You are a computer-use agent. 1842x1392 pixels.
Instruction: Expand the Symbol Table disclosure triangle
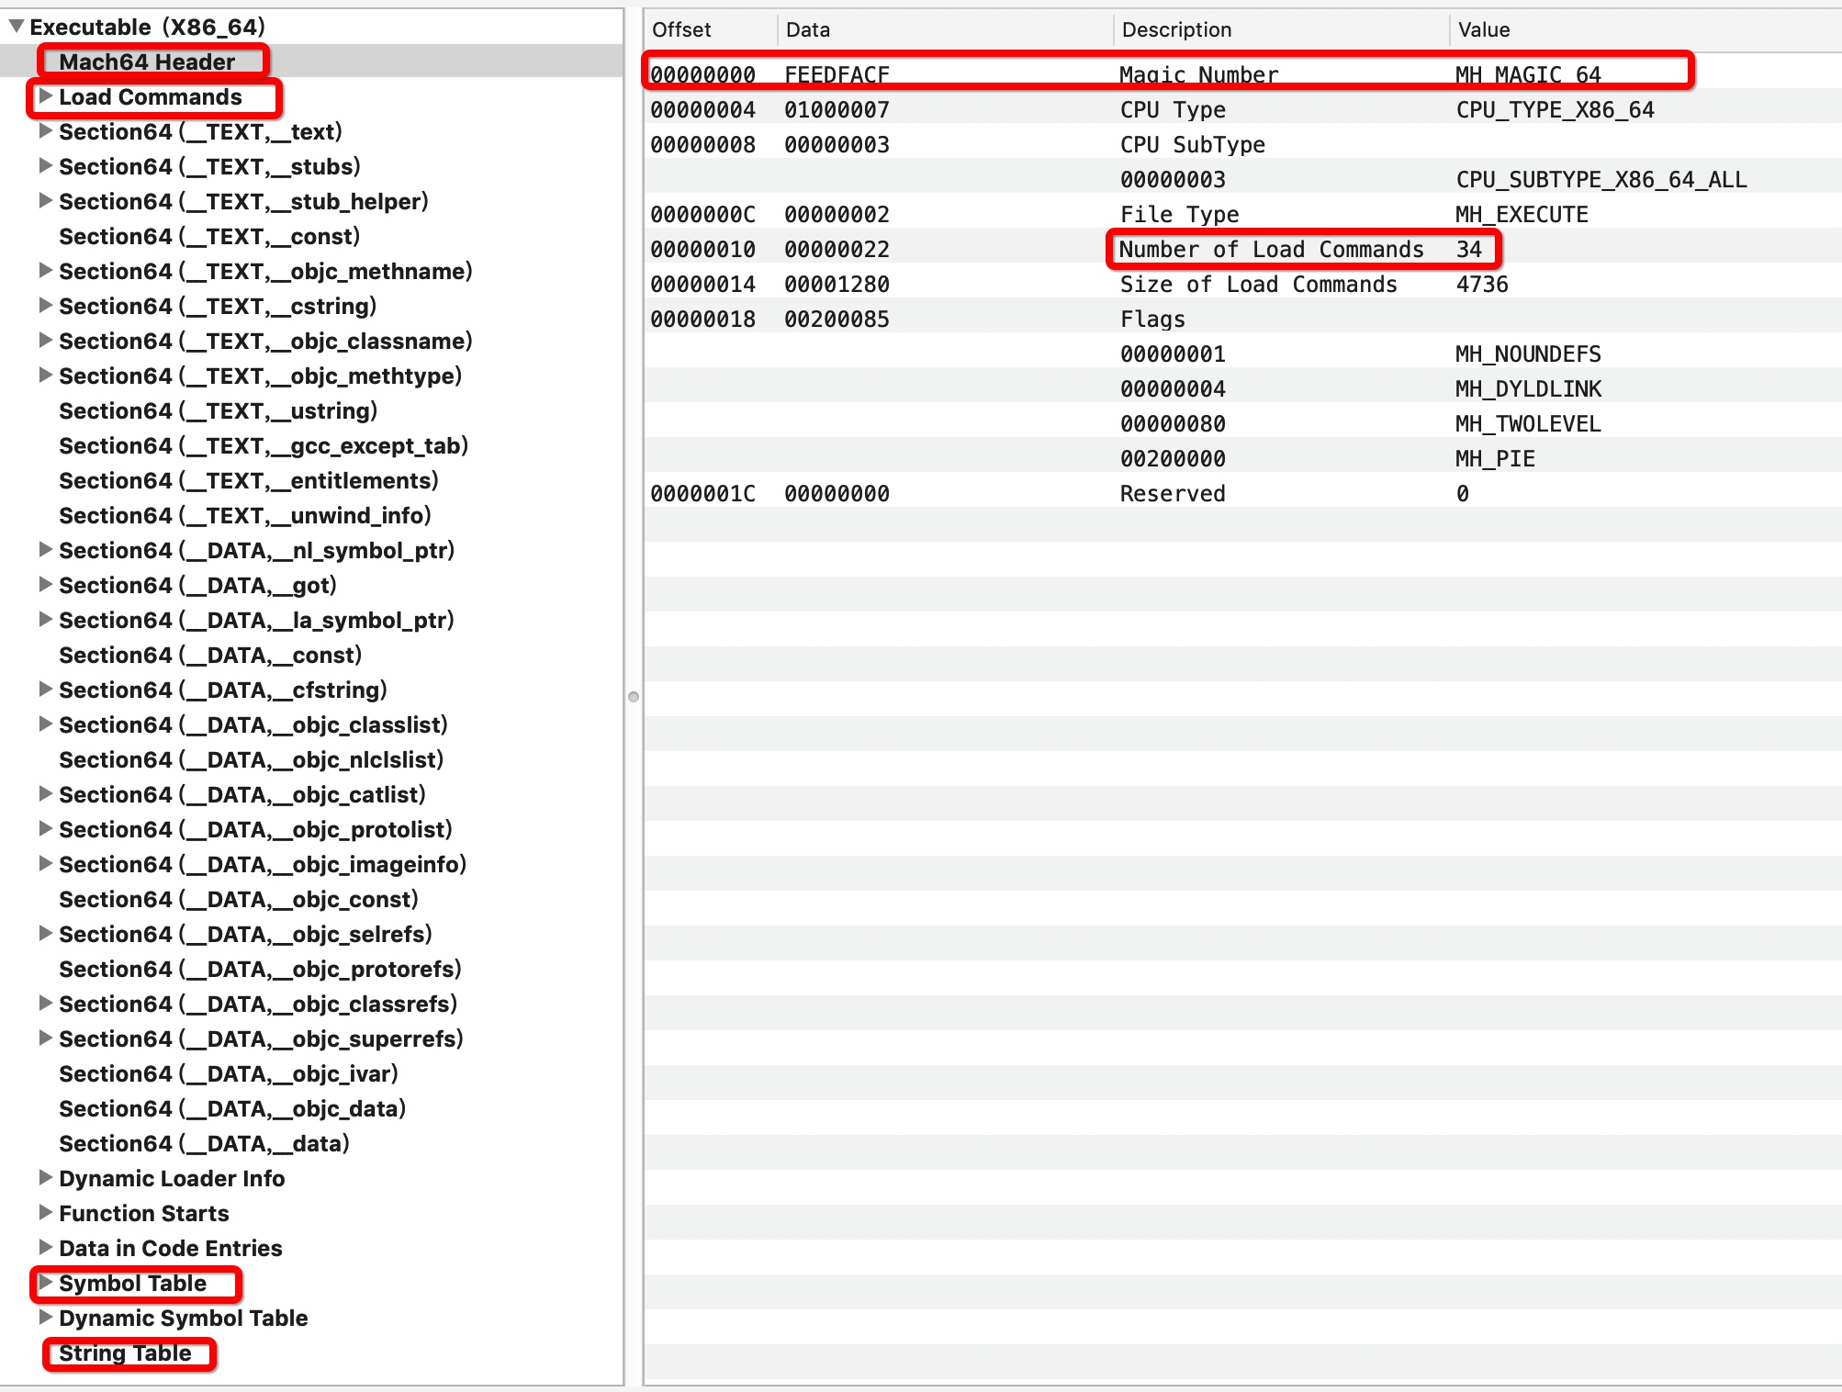click(45, 1283)
